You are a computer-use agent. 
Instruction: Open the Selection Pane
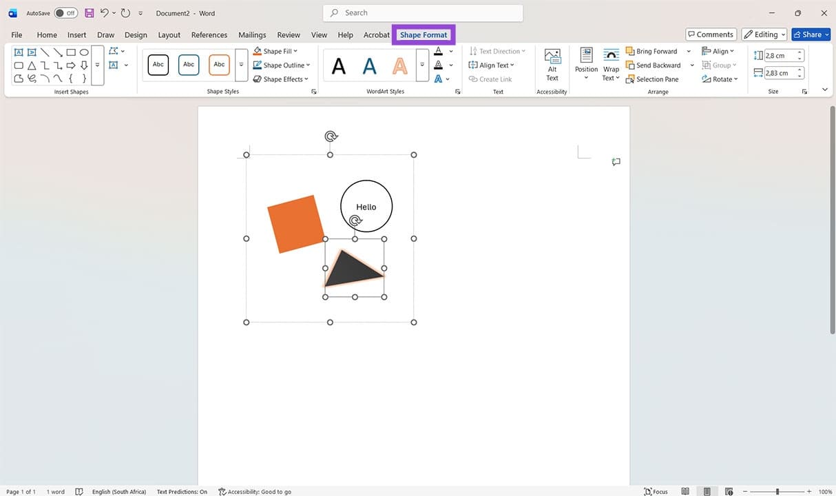pos(652,79)
